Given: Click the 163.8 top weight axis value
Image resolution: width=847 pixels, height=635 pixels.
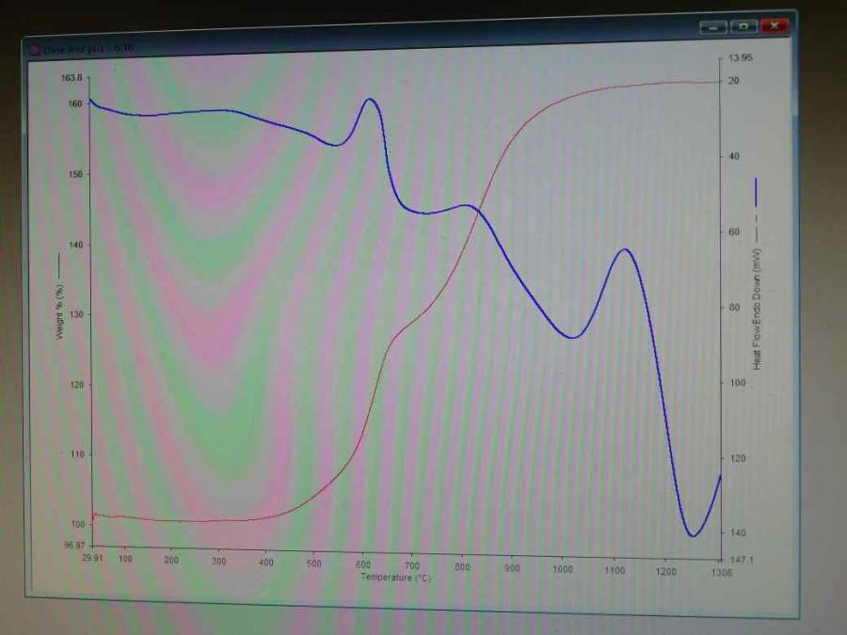Looking at the screenshot, I should coord(72,78).
